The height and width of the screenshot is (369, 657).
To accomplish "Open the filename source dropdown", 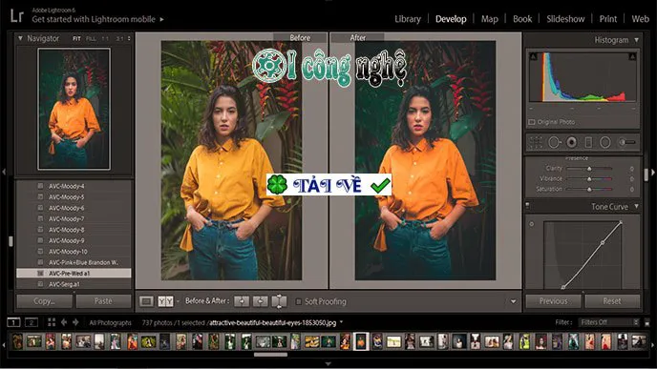I will click(x=341, y=322).
